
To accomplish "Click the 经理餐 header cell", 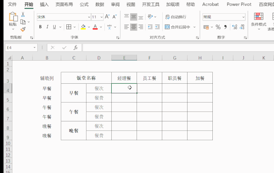I will click(x=124, y=78).
